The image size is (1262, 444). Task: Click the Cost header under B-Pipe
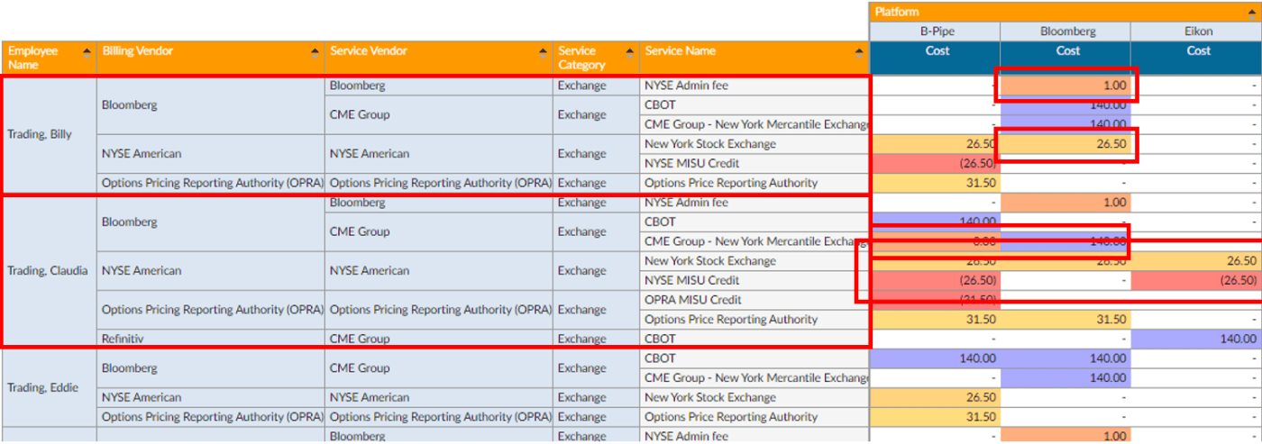(x=935, y=58)
